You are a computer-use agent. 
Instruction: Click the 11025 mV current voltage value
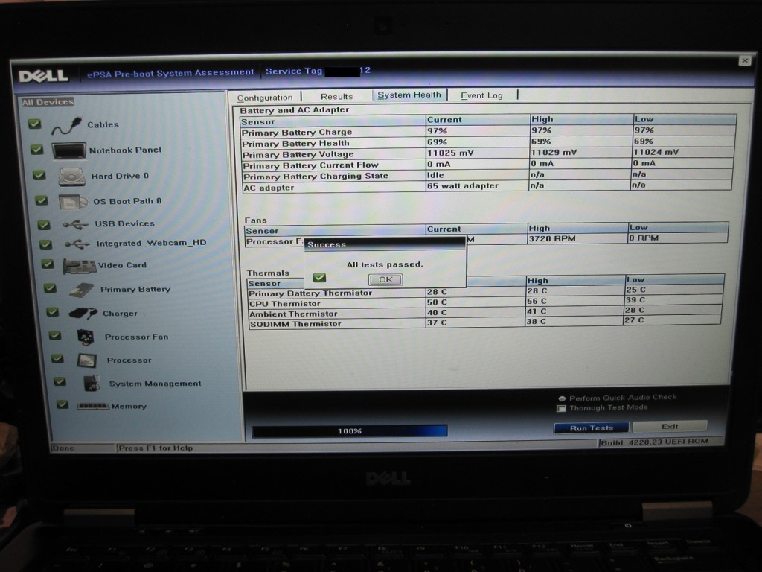pos(450,153)
